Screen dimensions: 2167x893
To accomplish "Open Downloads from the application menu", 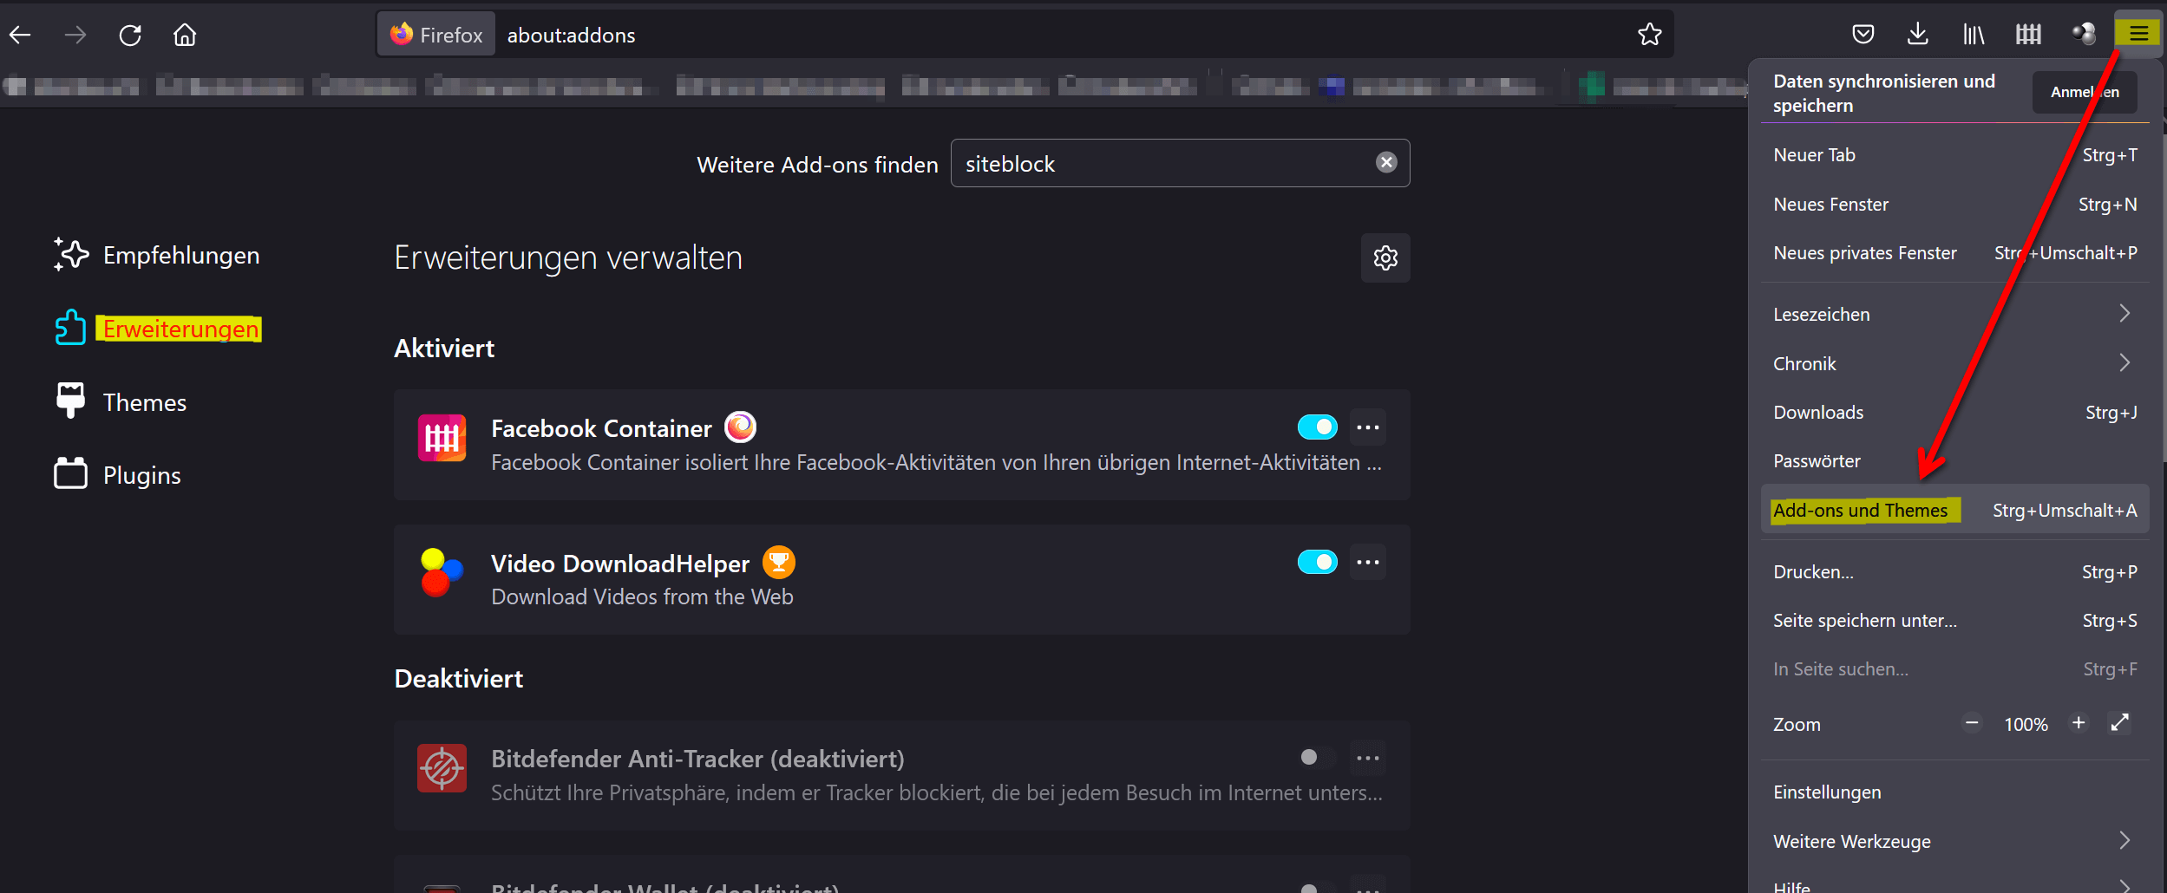I will (x=1955, y=413).
